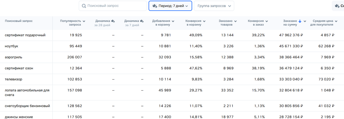This screenshot has height=119, width=344.
Task: Click popularity value 102 853
Action: (74, 79)
